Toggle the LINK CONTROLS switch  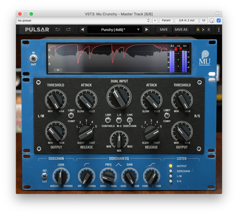pos(108,120)
